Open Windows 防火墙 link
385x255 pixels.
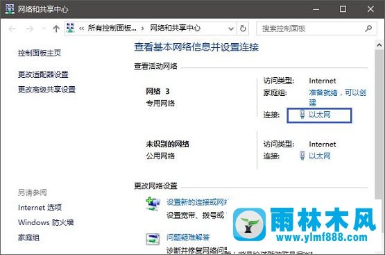[46, 222]
